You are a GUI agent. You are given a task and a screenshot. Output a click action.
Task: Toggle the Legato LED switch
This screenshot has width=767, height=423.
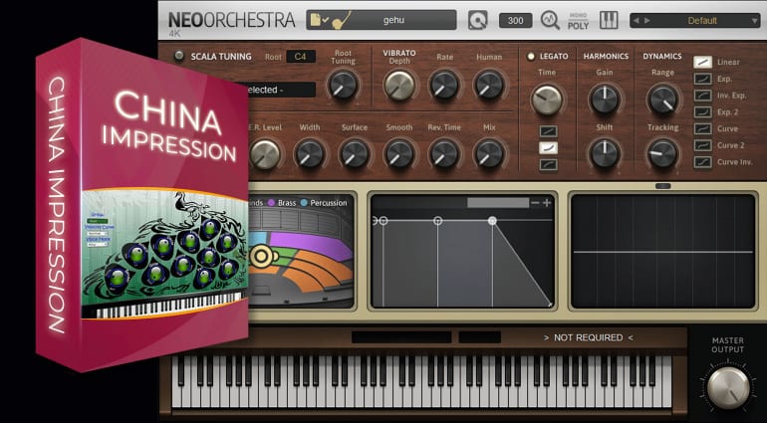[x=531, y=57]
